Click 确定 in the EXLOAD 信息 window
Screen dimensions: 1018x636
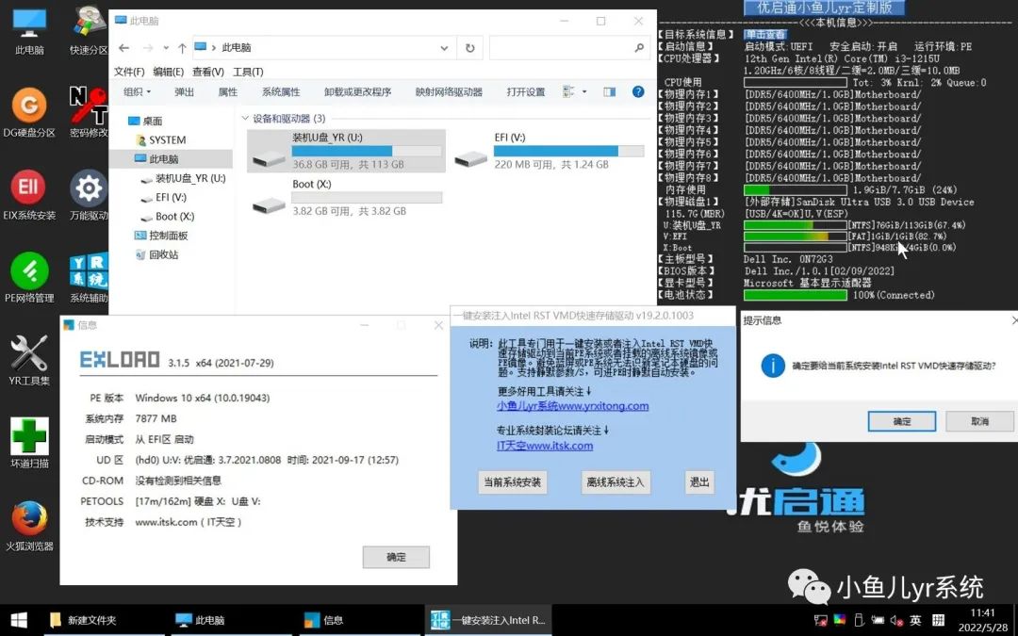click(x=396, y=557)
